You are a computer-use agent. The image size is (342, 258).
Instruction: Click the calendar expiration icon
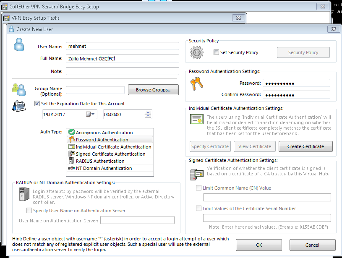(19, 106)
